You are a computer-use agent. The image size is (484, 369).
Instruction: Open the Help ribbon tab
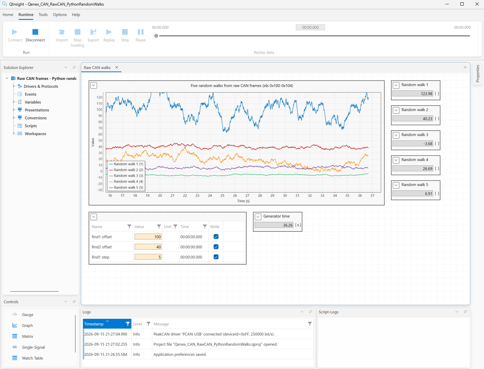[76, 15]
